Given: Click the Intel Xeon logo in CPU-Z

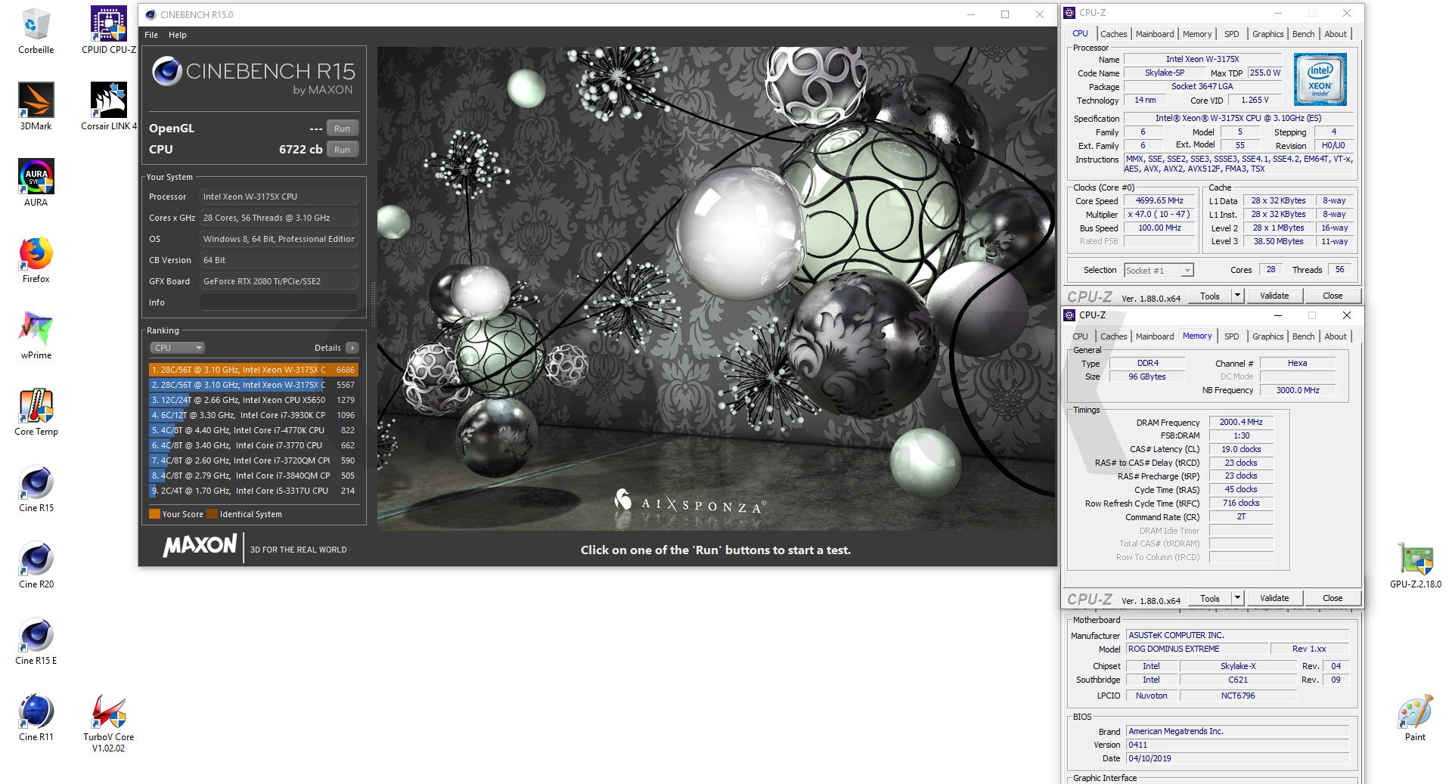Looking at the screenshot, I should [1320, 79].
